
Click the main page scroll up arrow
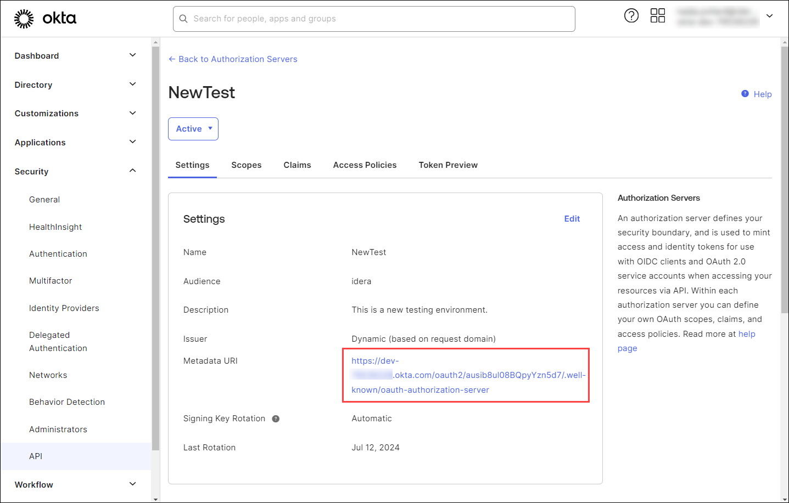(785, 42)
